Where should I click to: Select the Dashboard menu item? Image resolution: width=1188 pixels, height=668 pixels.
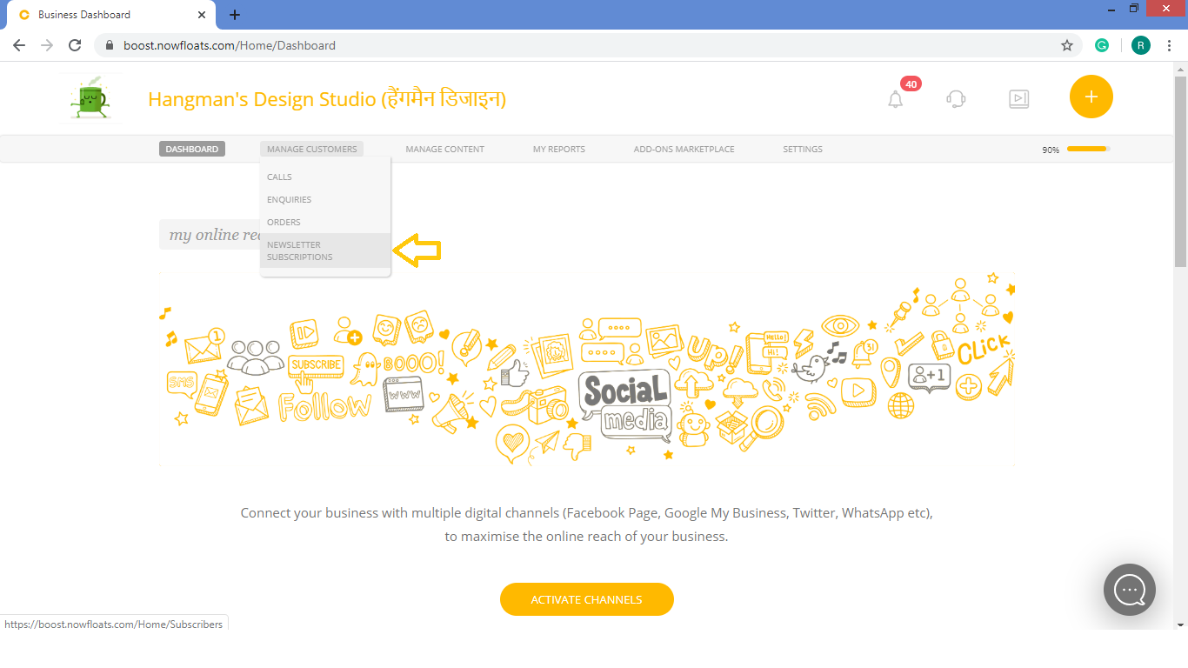click(192, 149)
